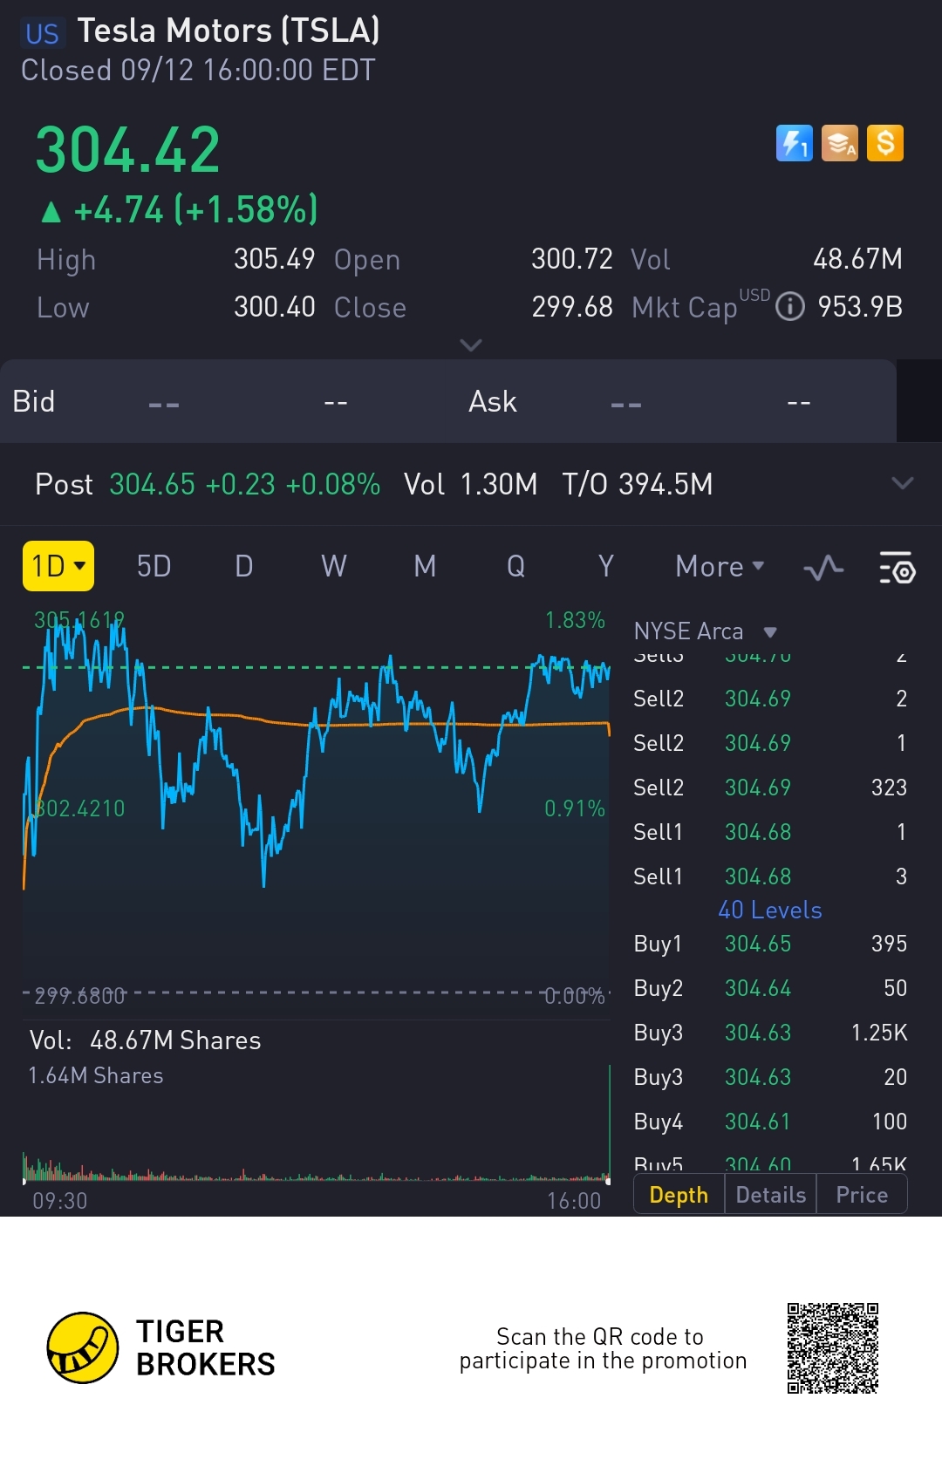
Task: Switch chart to D daily timeframe
Action: pos(244,567)
